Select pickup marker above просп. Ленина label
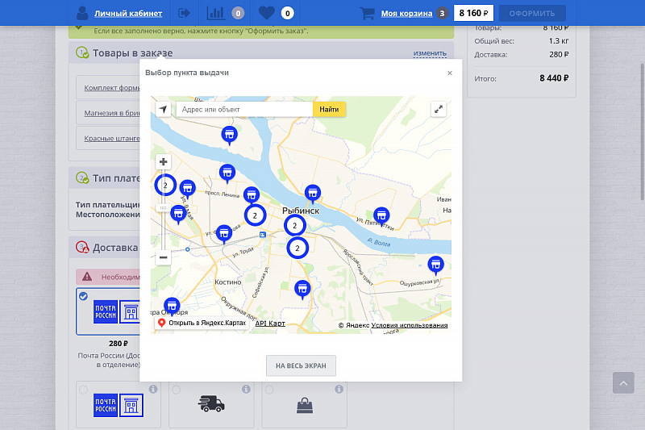Screen dimensions: 645x430 tap(227, 173)
